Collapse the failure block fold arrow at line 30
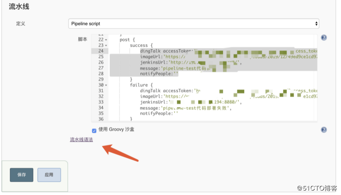This screenshot has height=195, width=341. point(106,85)
